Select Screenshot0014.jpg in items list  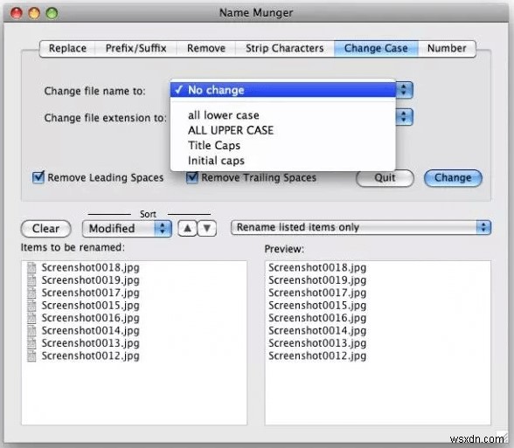coord(91,330)
